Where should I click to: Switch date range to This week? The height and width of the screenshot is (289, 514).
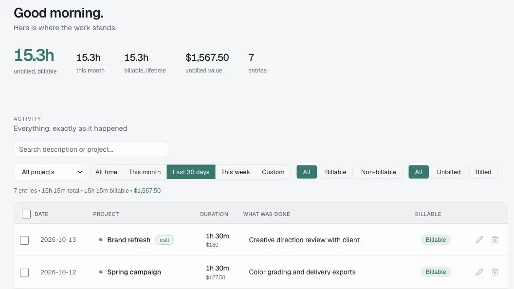coord(236,172)
